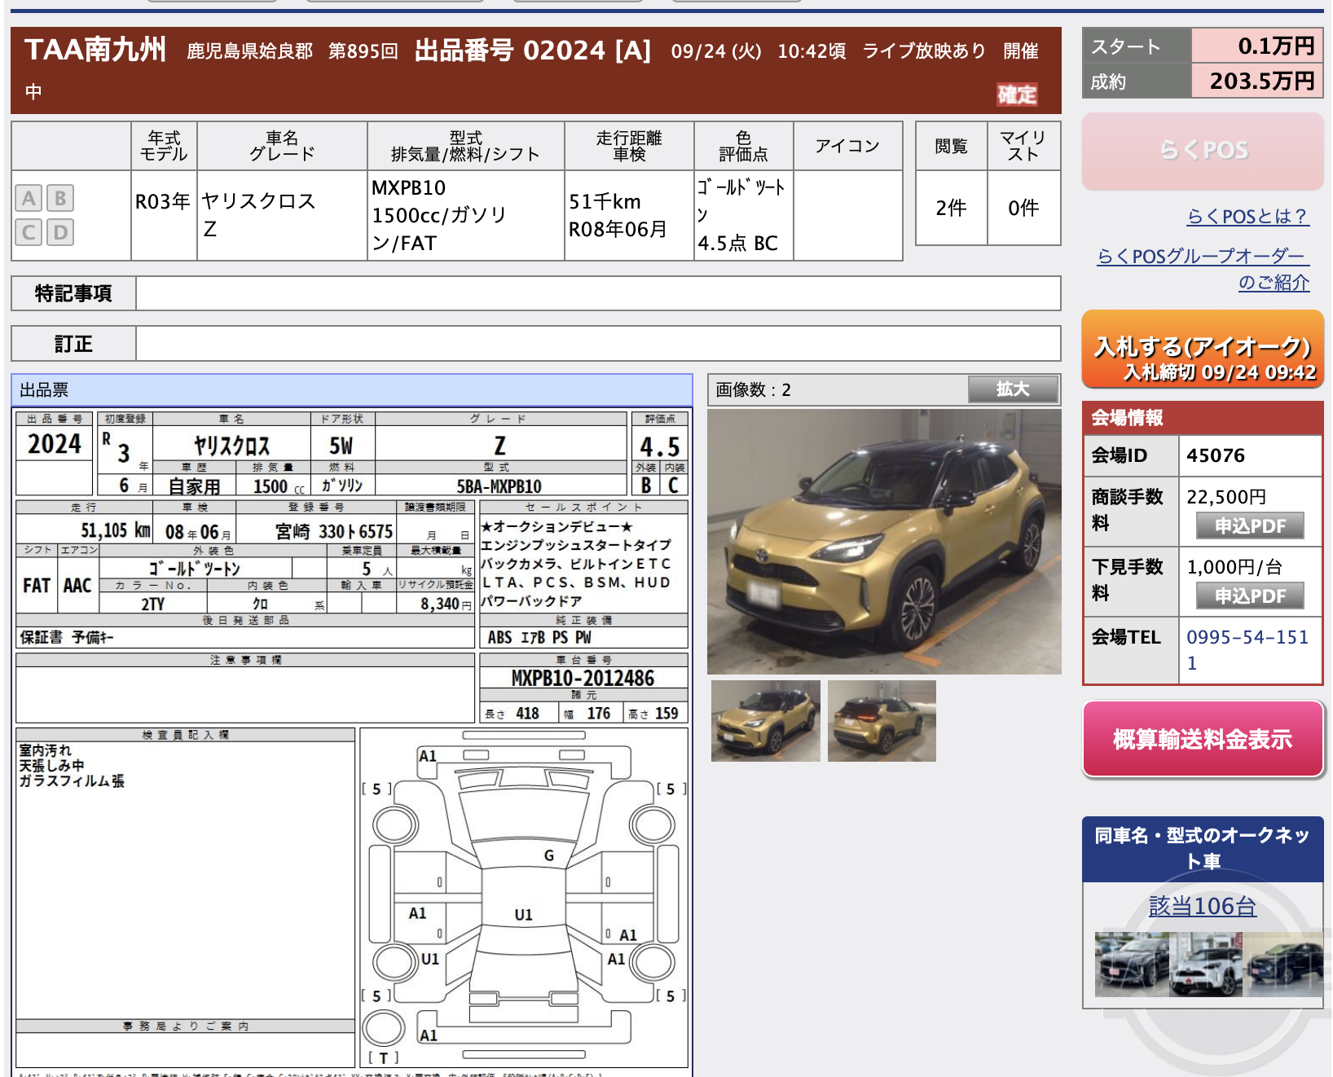
Task: Open 申込PDF for 商談手数料 fee
Action: tap(1249, 525)
